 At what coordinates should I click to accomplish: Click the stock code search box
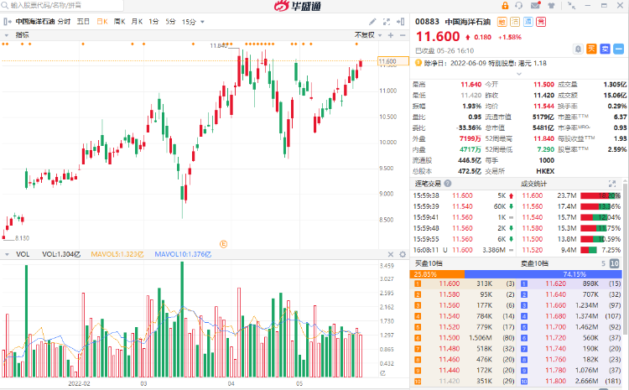coord(62,5)
